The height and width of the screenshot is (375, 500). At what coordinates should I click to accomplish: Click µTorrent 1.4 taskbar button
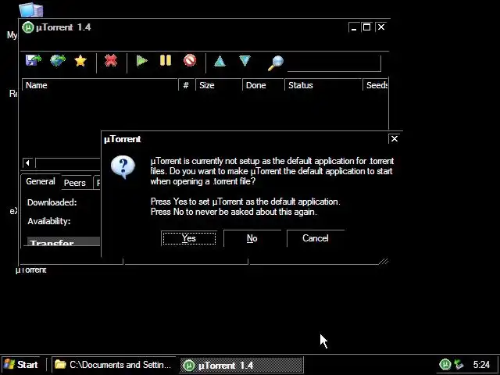(x=241, y=365)
